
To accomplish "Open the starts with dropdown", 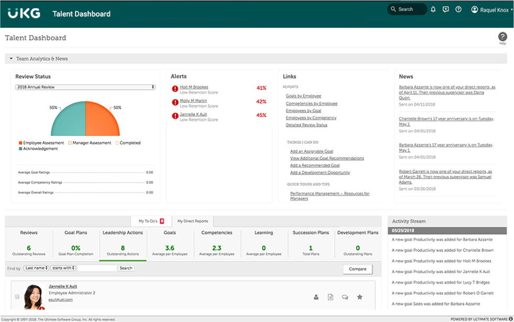I will (64, 267).
